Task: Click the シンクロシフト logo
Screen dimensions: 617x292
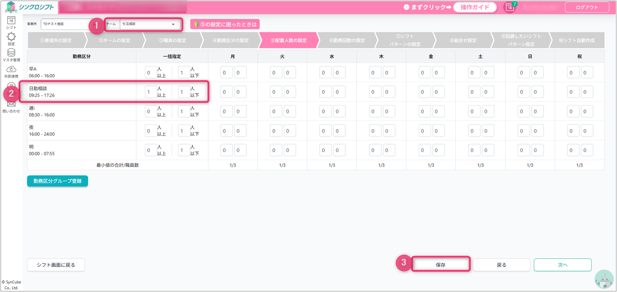Action: (x=30, y=7)
